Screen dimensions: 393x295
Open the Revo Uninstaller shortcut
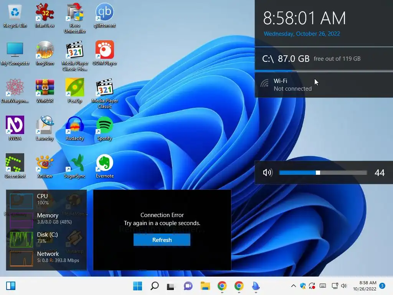tap(75, 18)
